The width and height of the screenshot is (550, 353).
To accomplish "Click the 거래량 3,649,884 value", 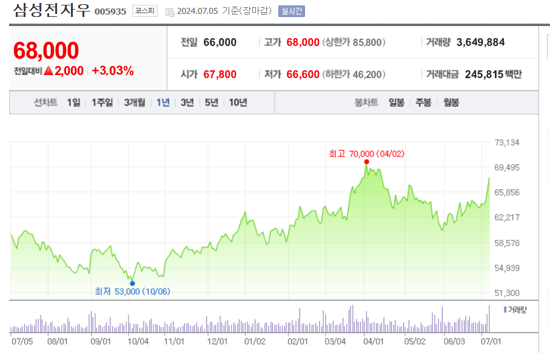I will coord(480,42).
